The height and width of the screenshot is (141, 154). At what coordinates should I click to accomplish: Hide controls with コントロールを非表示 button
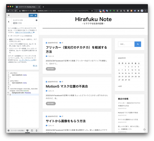pyautogui.click(x=16, y=130)
